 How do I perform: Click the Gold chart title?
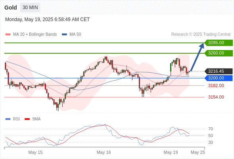[x=11, y=8]
